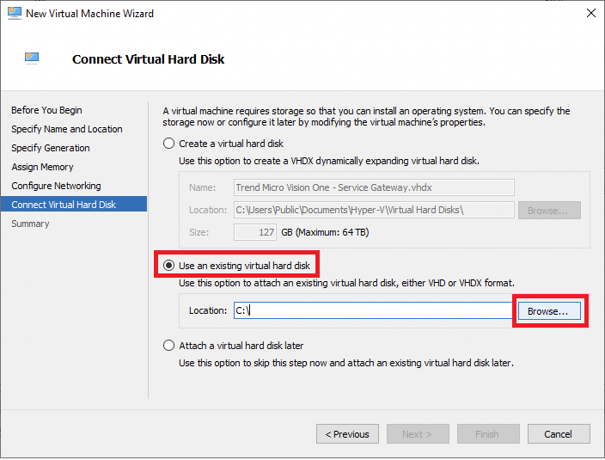The height and width of the screenshot is (460, 605).
Task: Click the wizard icon in the title bar
Action: 14,14
